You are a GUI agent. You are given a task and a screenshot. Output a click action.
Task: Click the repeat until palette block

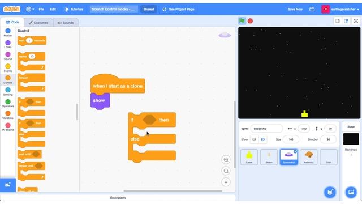click(32, 171)
